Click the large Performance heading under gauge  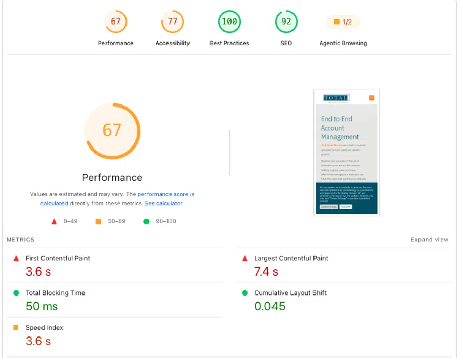point(112,178)
